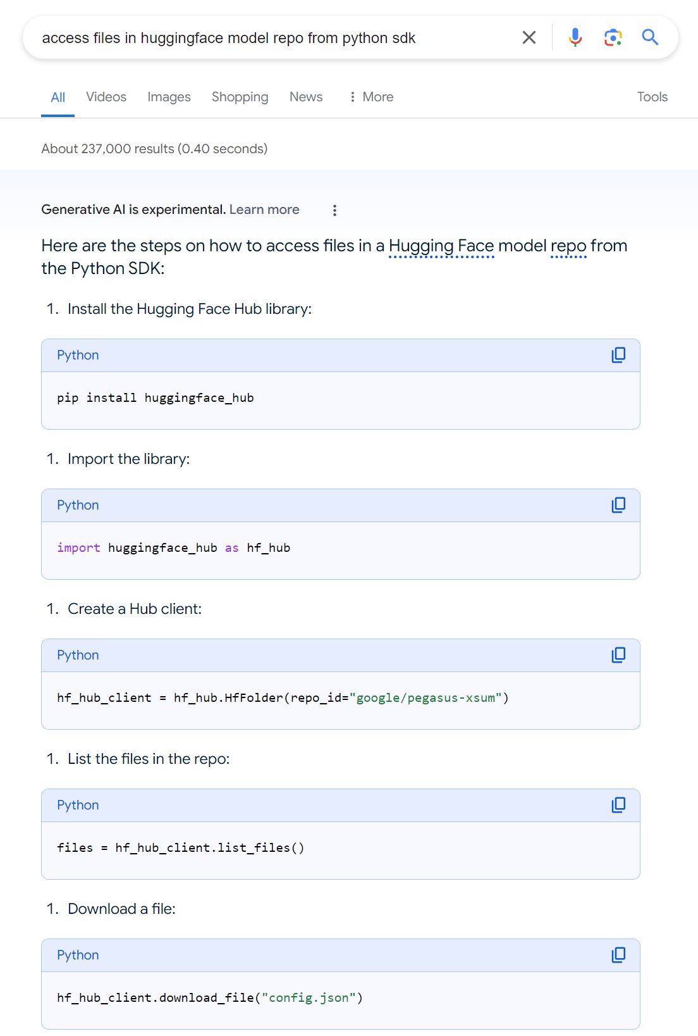The height and width of the screenshot is (1036, 698).
Task: Click the "config.json" string in code
Action: point(309,997)
